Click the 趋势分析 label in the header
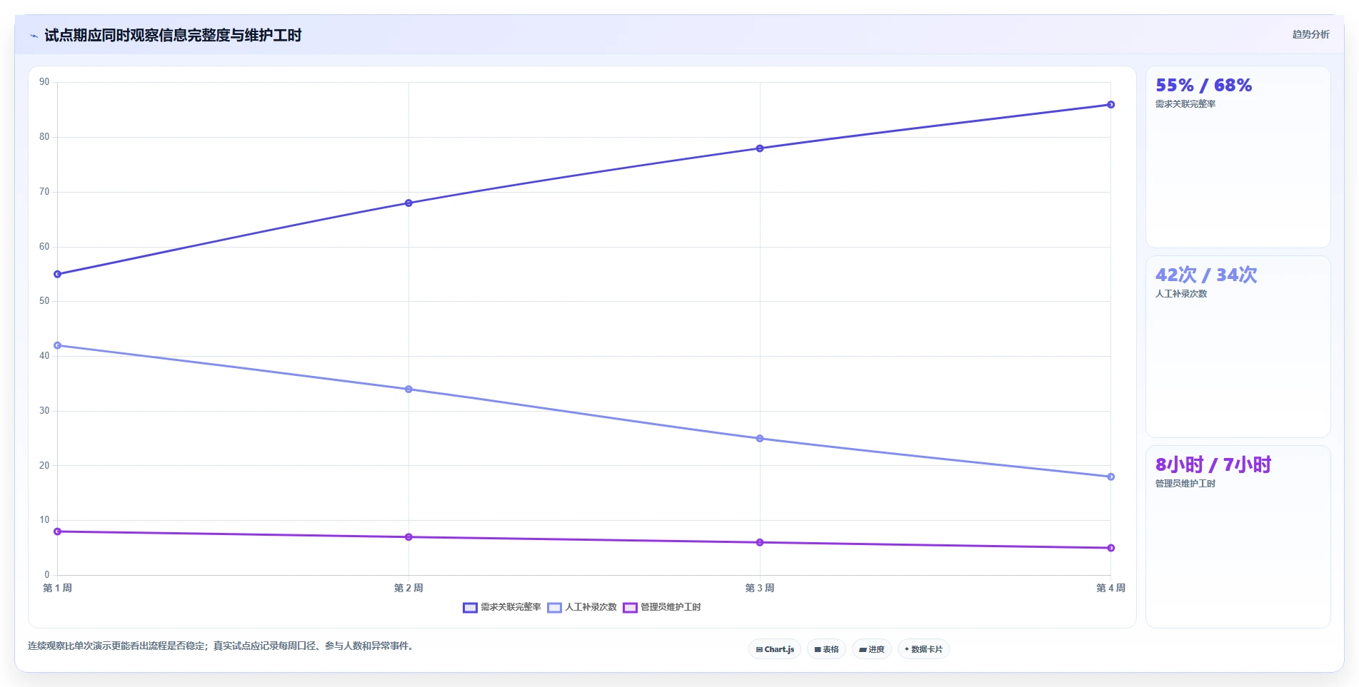Screen dimensions: 1359x687 (1310, 34)
